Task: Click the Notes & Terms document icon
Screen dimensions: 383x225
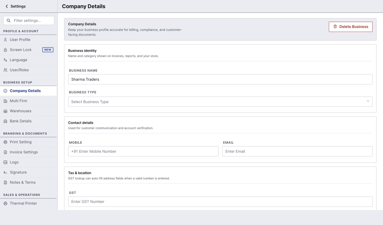Action: pos(5,183)
